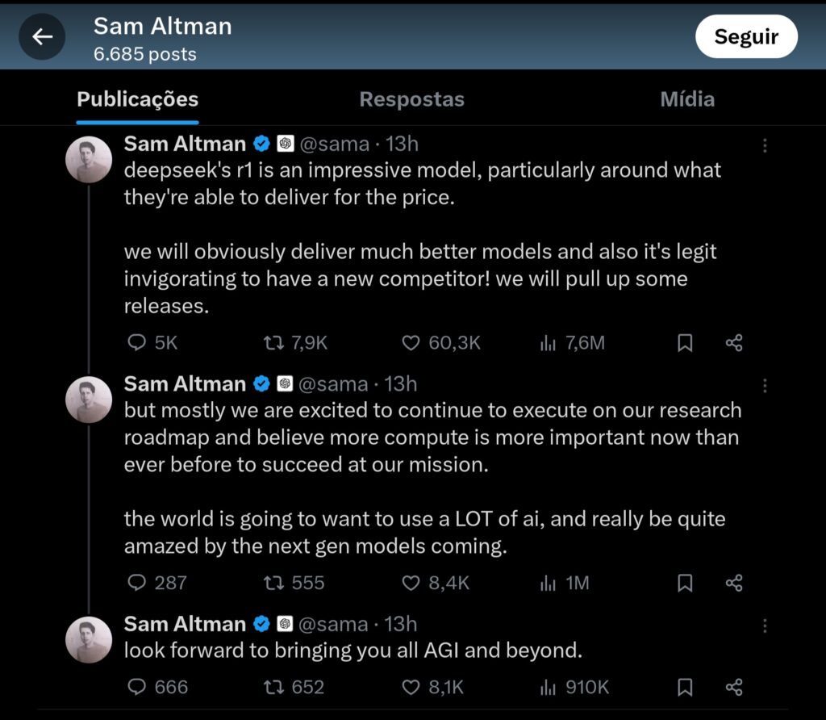Viewport: 826px width, 720px height.
Task: Open the share icon on the first tweet
Action: click(734, 342)
